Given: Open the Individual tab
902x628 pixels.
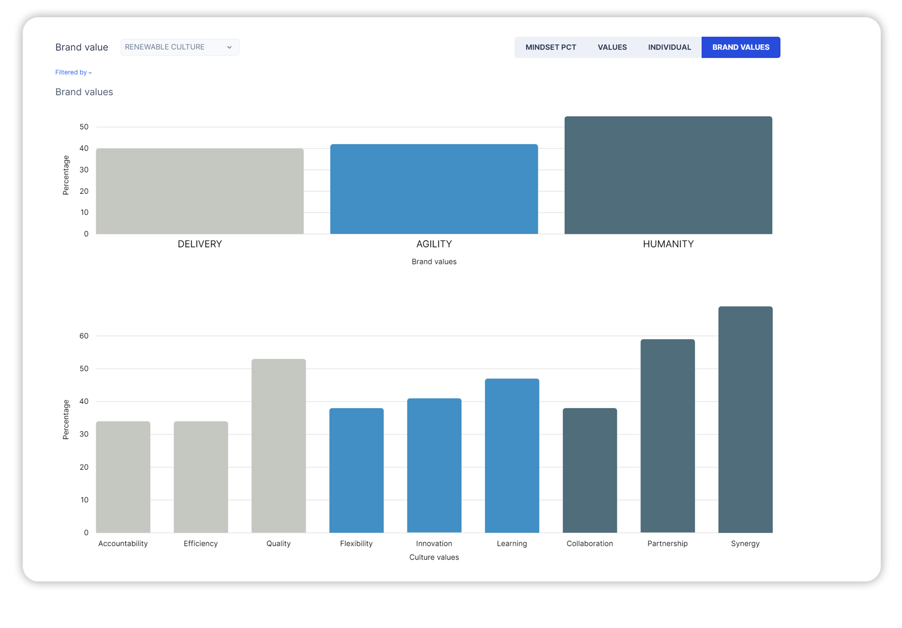Looking at the screenshot, I should tap(669, 47).
